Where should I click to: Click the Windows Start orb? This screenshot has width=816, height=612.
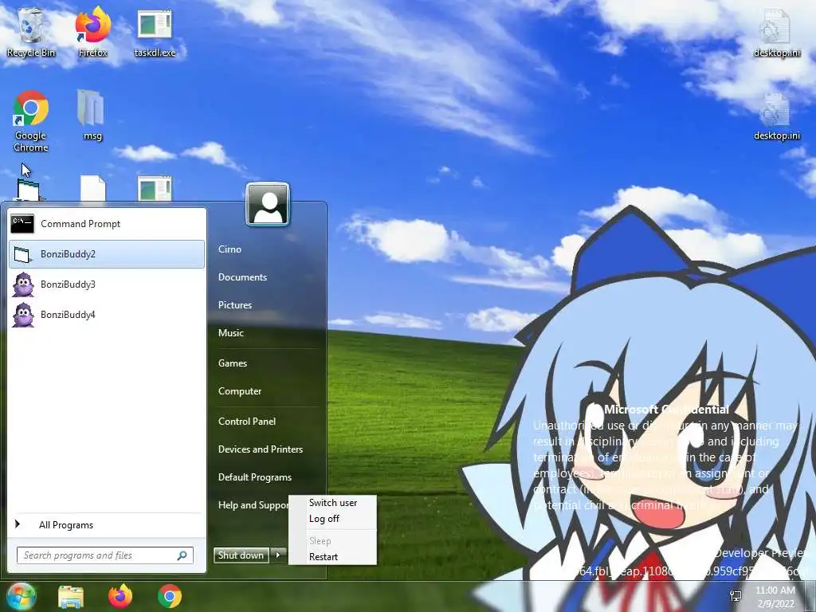pos(21,596)
